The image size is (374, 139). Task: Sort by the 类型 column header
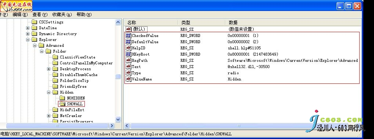coord(201,23)
